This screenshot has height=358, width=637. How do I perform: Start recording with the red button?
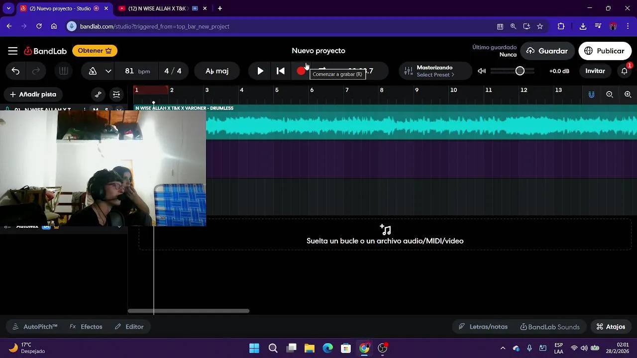[x=301, y=71]
